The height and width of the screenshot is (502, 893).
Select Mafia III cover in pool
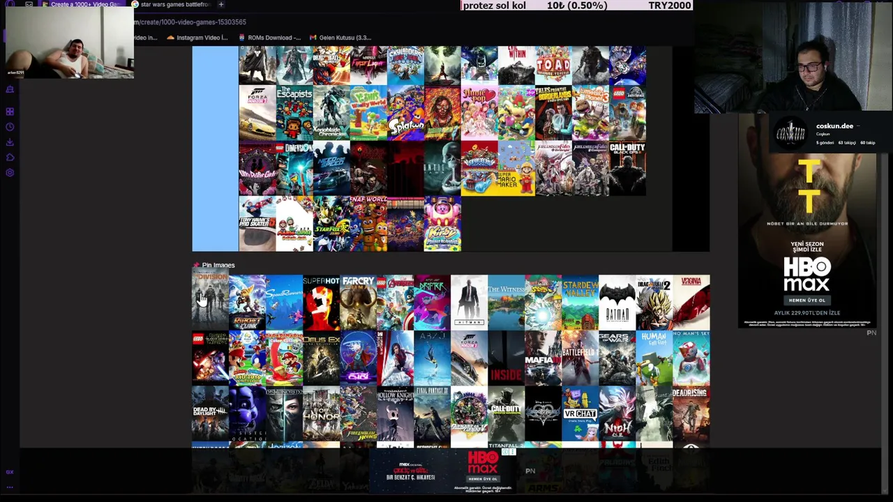(x=543, y=358)
